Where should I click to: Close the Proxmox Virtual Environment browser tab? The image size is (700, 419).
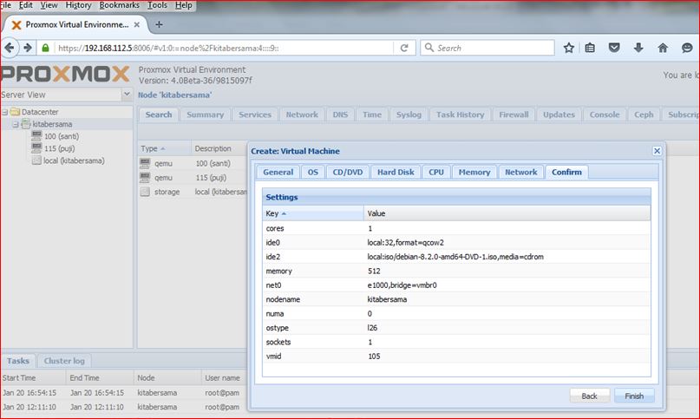point(137,24)
